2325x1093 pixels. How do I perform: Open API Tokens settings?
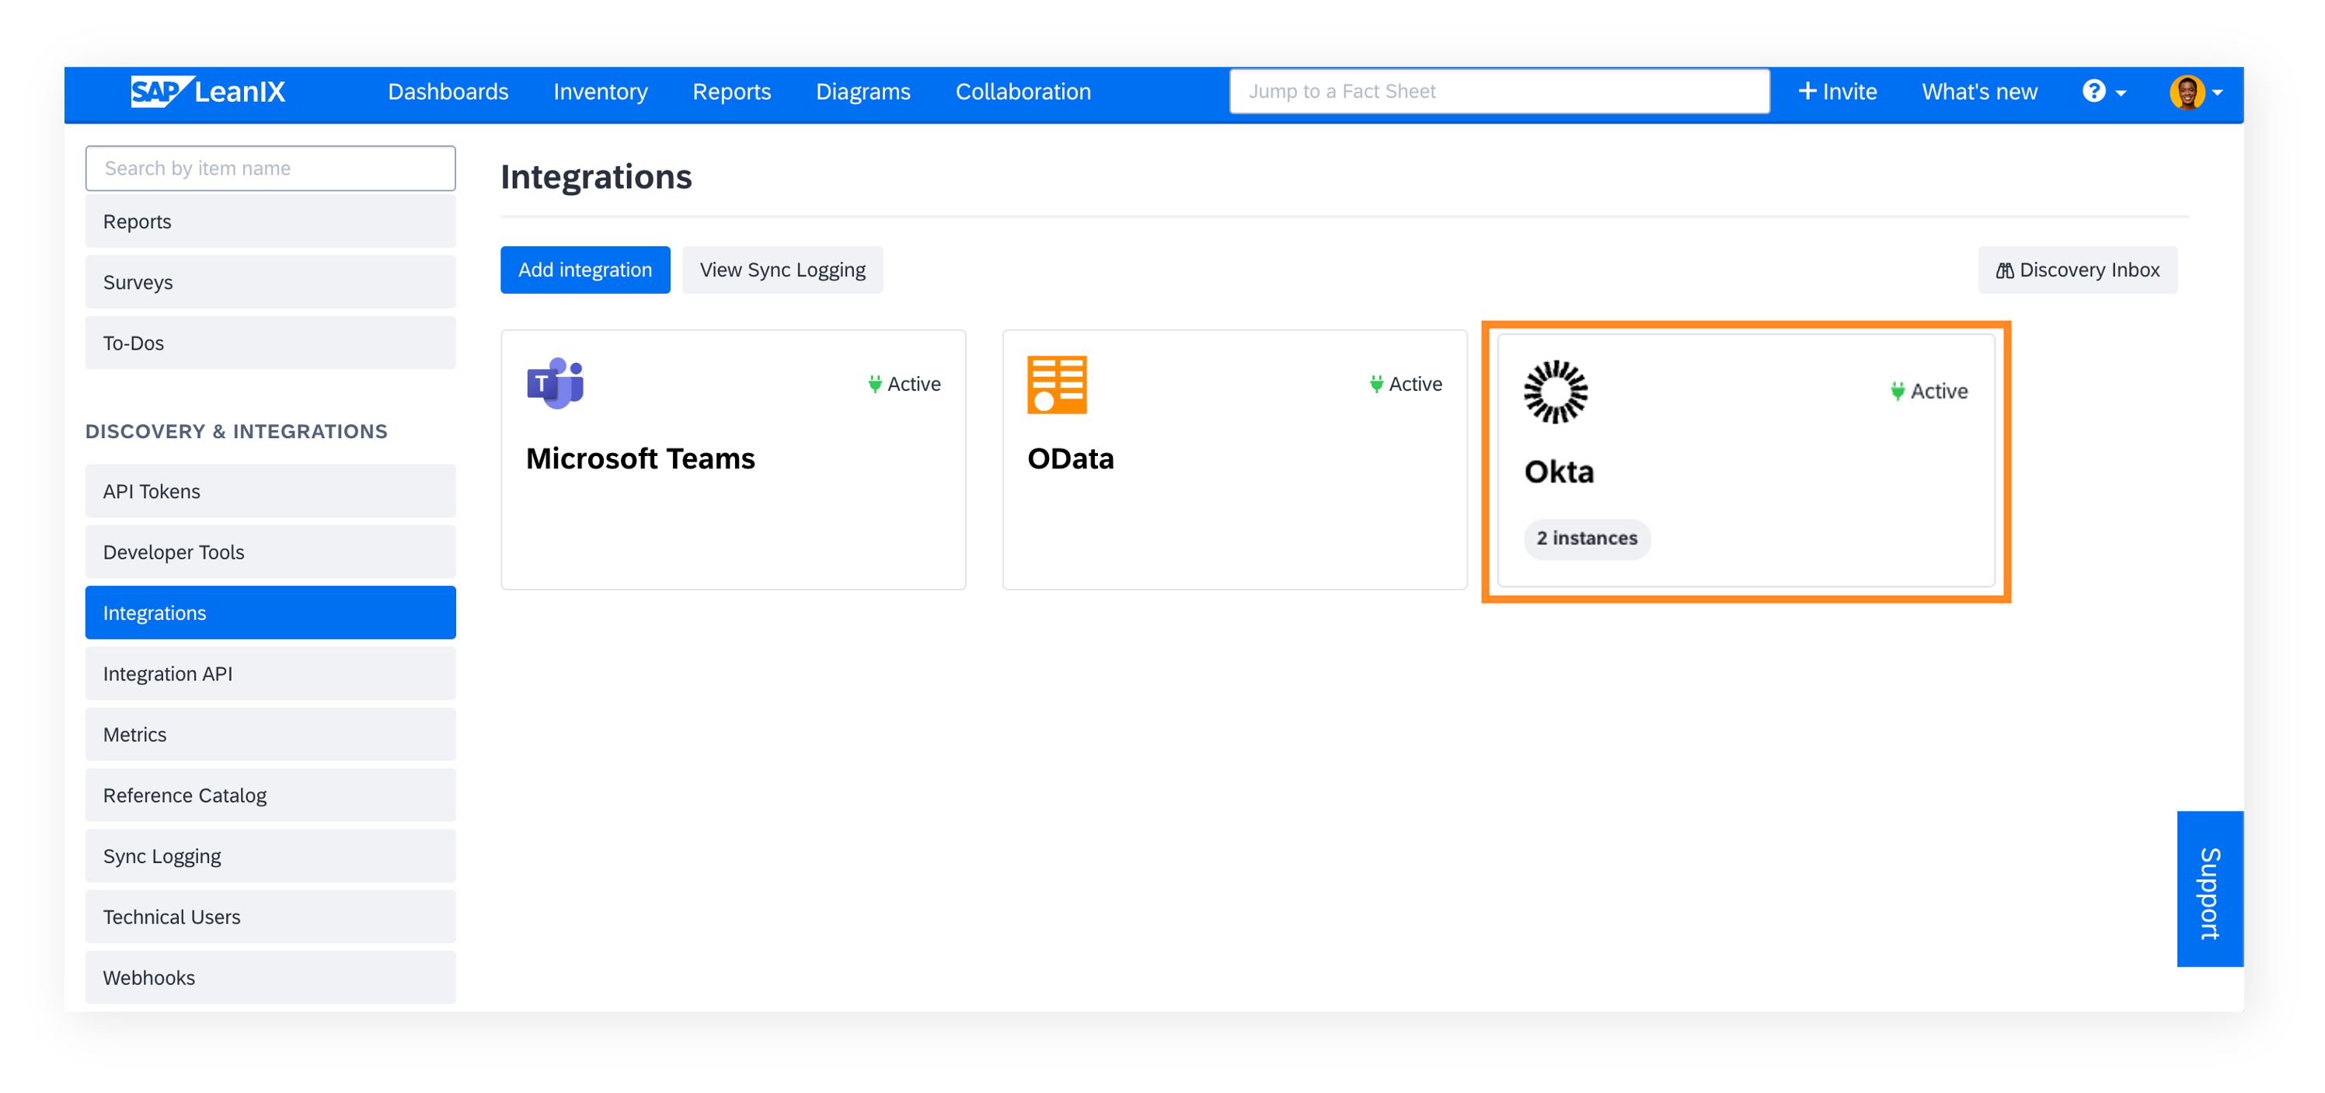[x=270, y=491]
